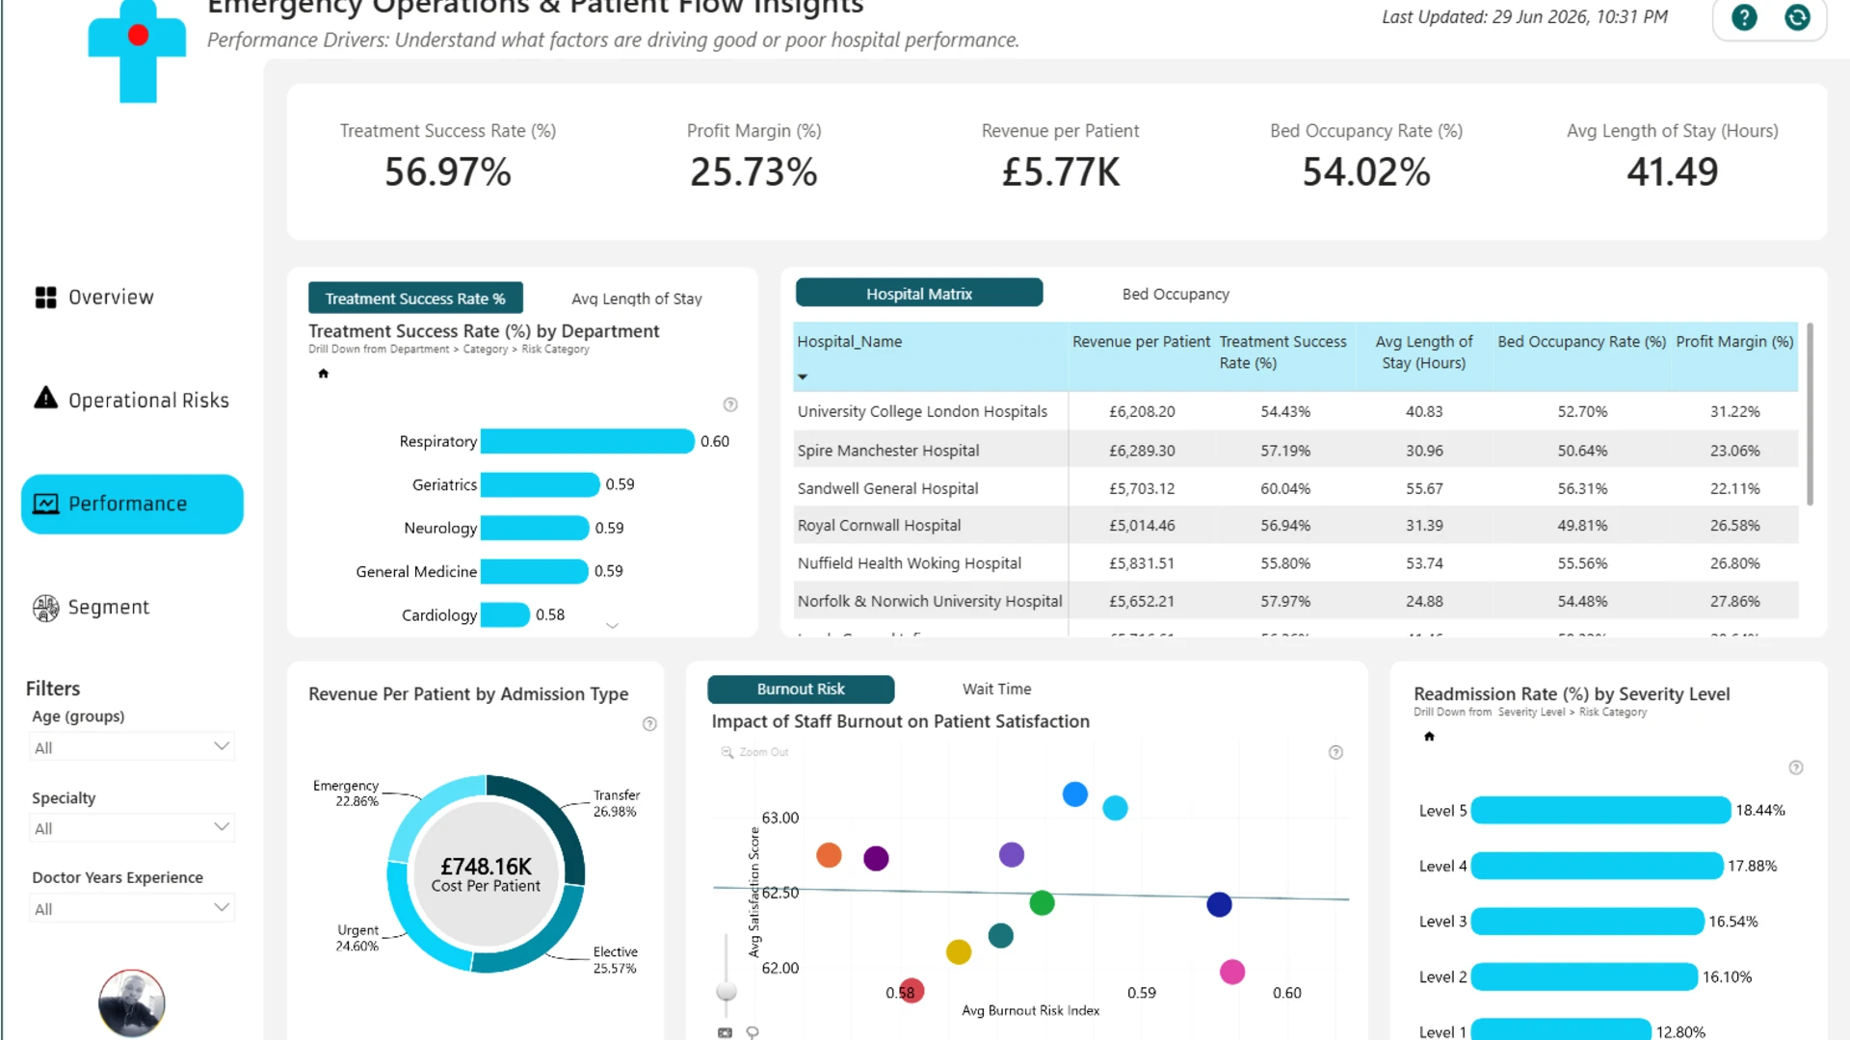
Task: Select the Hospital Matrix button
Action: click(919, 293)
